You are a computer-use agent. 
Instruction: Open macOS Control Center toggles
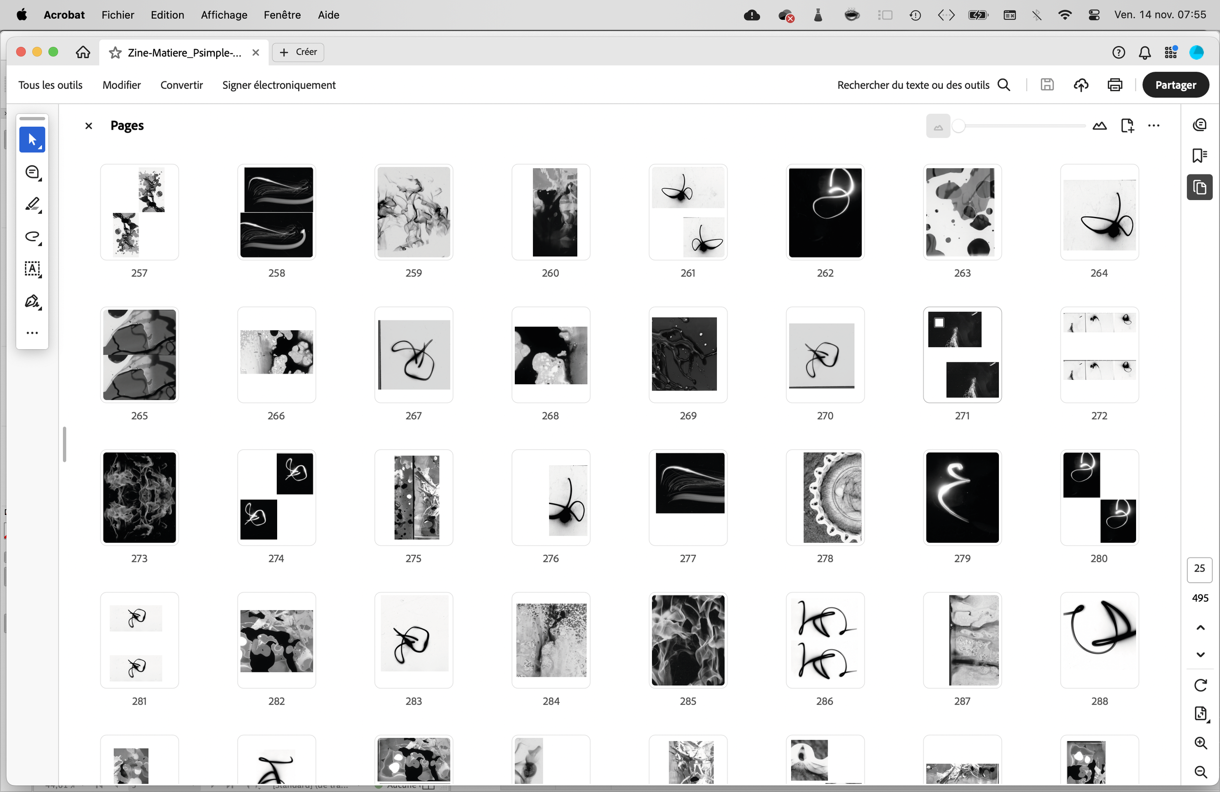tap(1094, 15)
